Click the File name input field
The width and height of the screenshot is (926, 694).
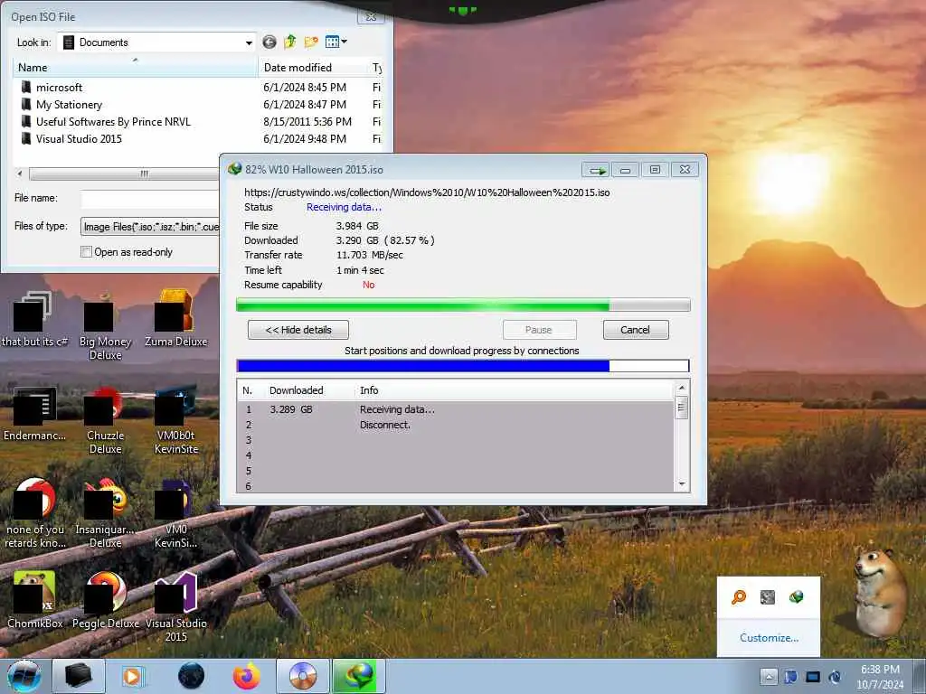click(150, 198)
